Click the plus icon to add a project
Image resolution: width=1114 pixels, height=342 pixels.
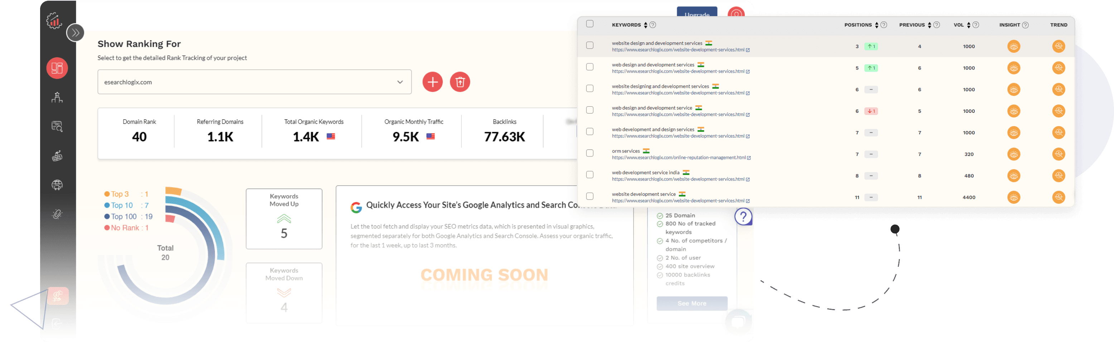point(433,82)
